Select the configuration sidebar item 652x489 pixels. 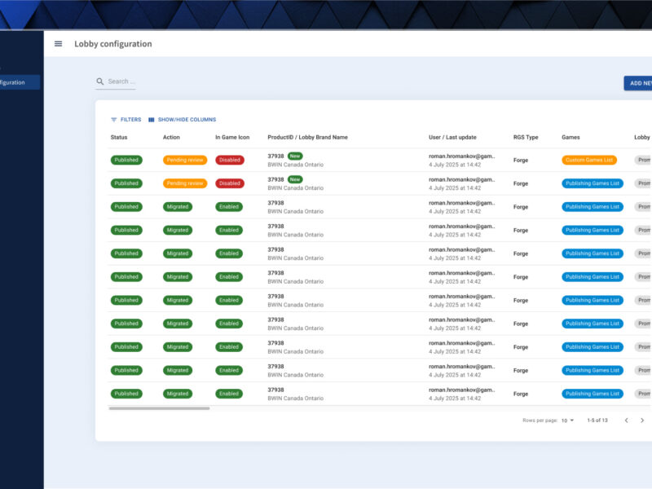click(x=20, y=82)
